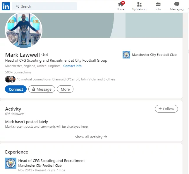View the 500+ connections count
The width and height of the screenshot is (189, 174).
[18, 72]
